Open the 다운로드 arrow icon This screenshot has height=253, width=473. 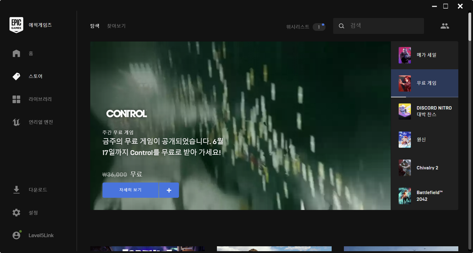16,190
